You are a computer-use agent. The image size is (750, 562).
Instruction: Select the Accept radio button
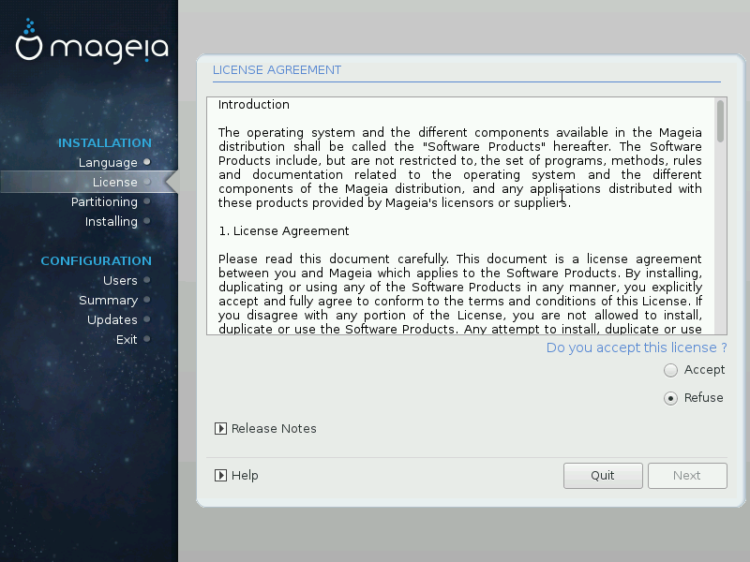pos(670,370)
